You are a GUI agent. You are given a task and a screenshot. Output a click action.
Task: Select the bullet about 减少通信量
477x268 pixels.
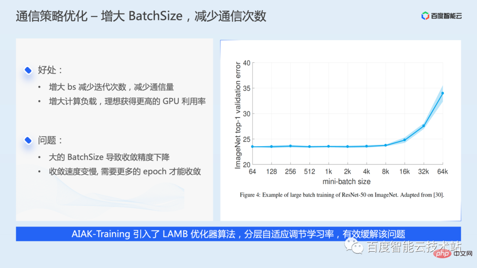[114, 87]
